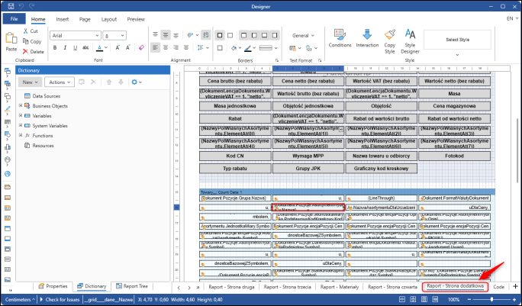522x306 pixels.
Task: Click the Copy Style icon
Action: coord(389,40)
